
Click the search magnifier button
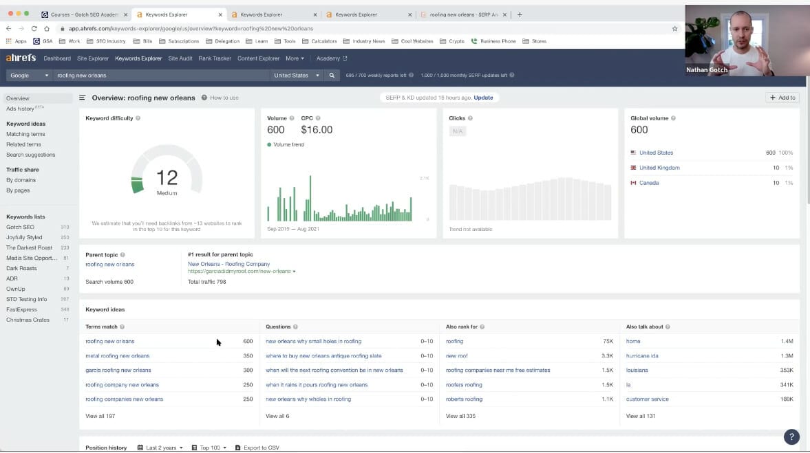coord(332,76)
